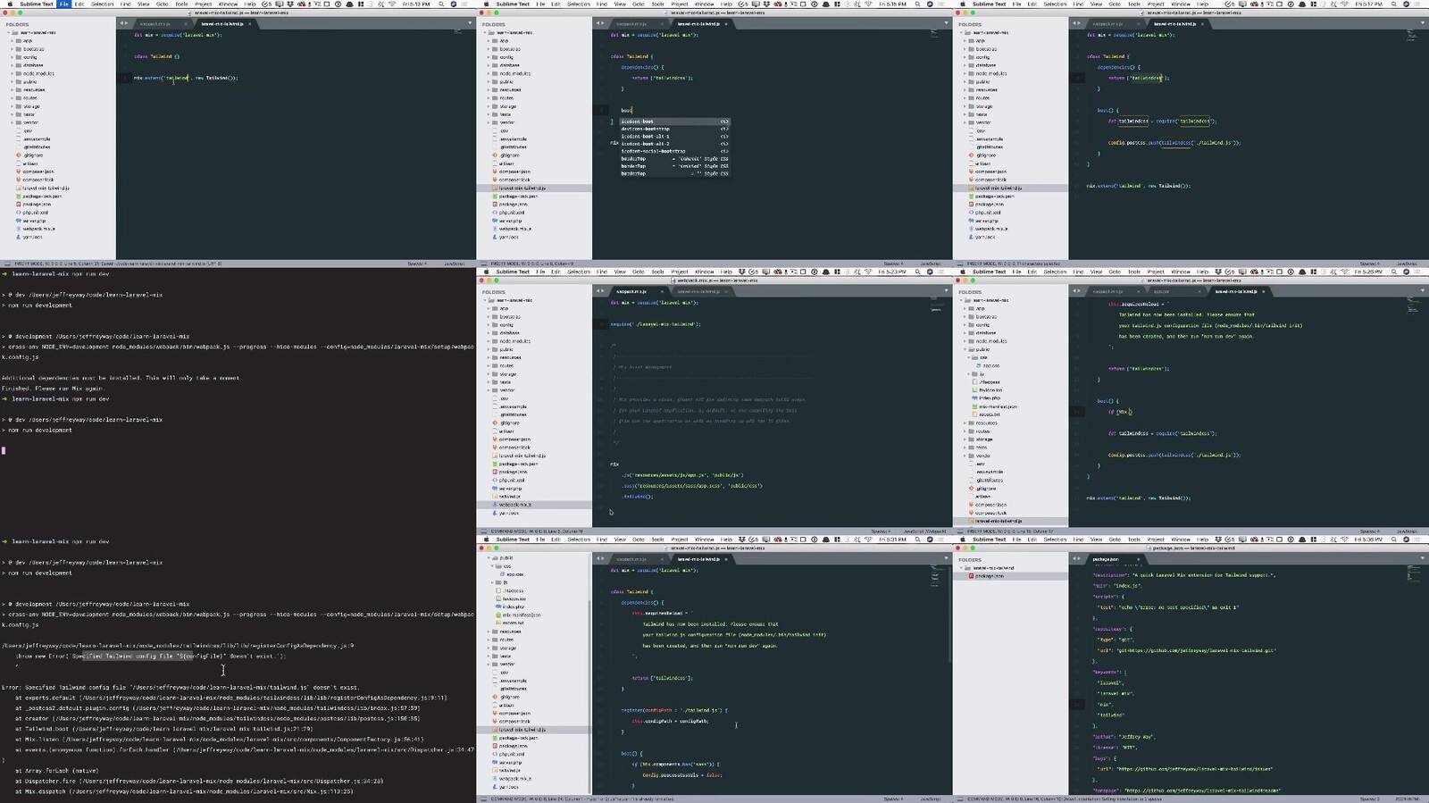The image size is (1429, 803).
Task: Click package.json file icon in 5:13 PM window
Action: [19, 205]
